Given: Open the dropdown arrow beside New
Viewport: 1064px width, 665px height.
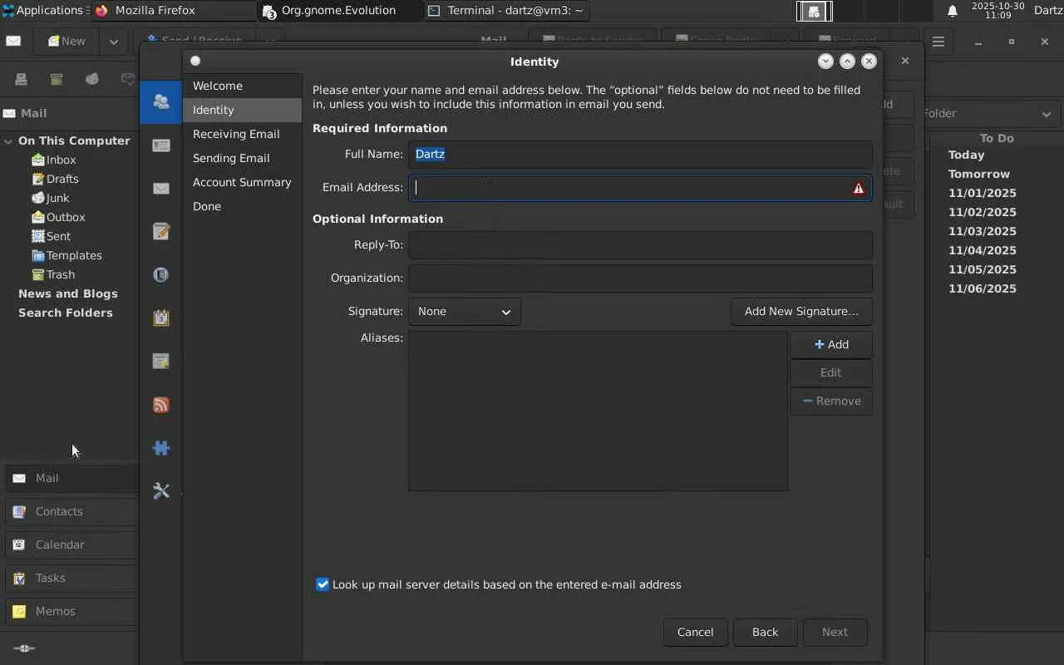Looking at the screenshot, I should [x=113, y=42].
